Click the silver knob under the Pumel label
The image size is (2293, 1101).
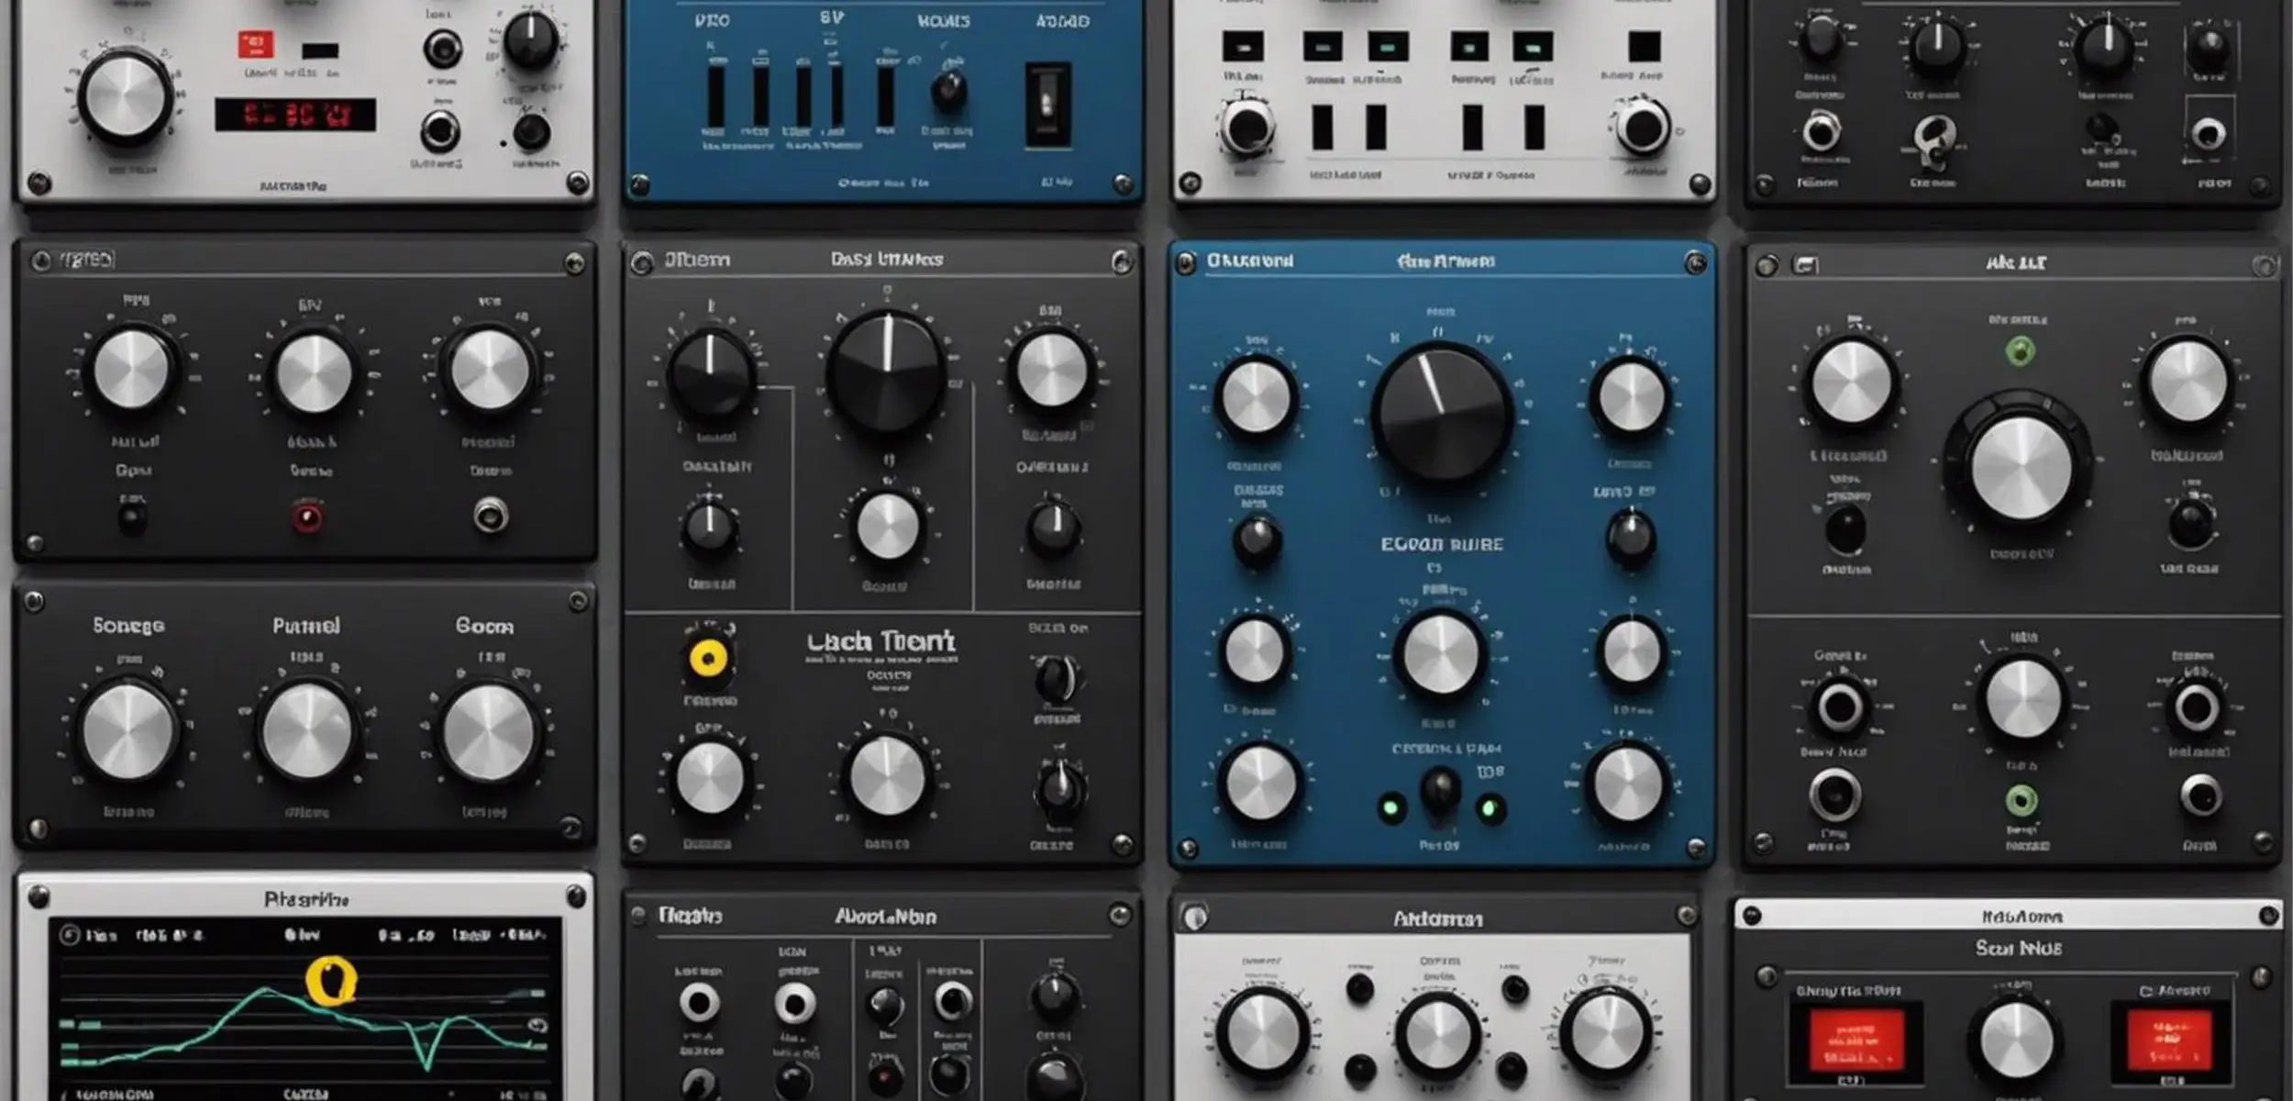pos(307,732)
